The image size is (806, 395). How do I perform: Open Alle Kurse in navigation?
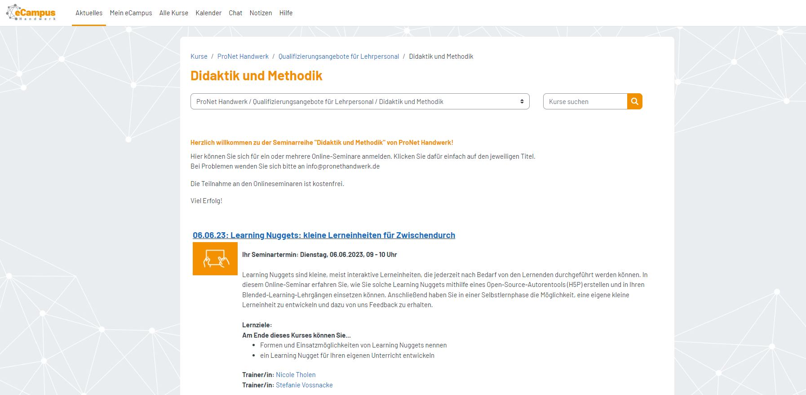click(174, 13)
